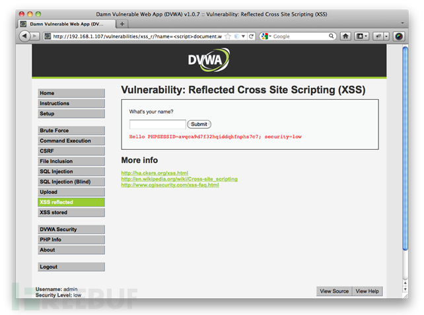Viewport: 424px width, 315px height.
Task: Open the browser Home page icon
Action: [345, 36]
